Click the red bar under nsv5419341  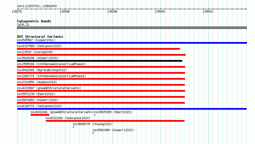pos(101,73)
